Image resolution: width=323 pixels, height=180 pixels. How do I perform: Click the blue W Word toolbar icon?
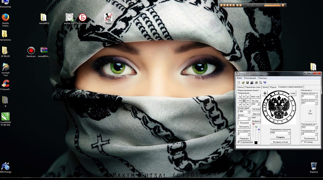point(265,82)
